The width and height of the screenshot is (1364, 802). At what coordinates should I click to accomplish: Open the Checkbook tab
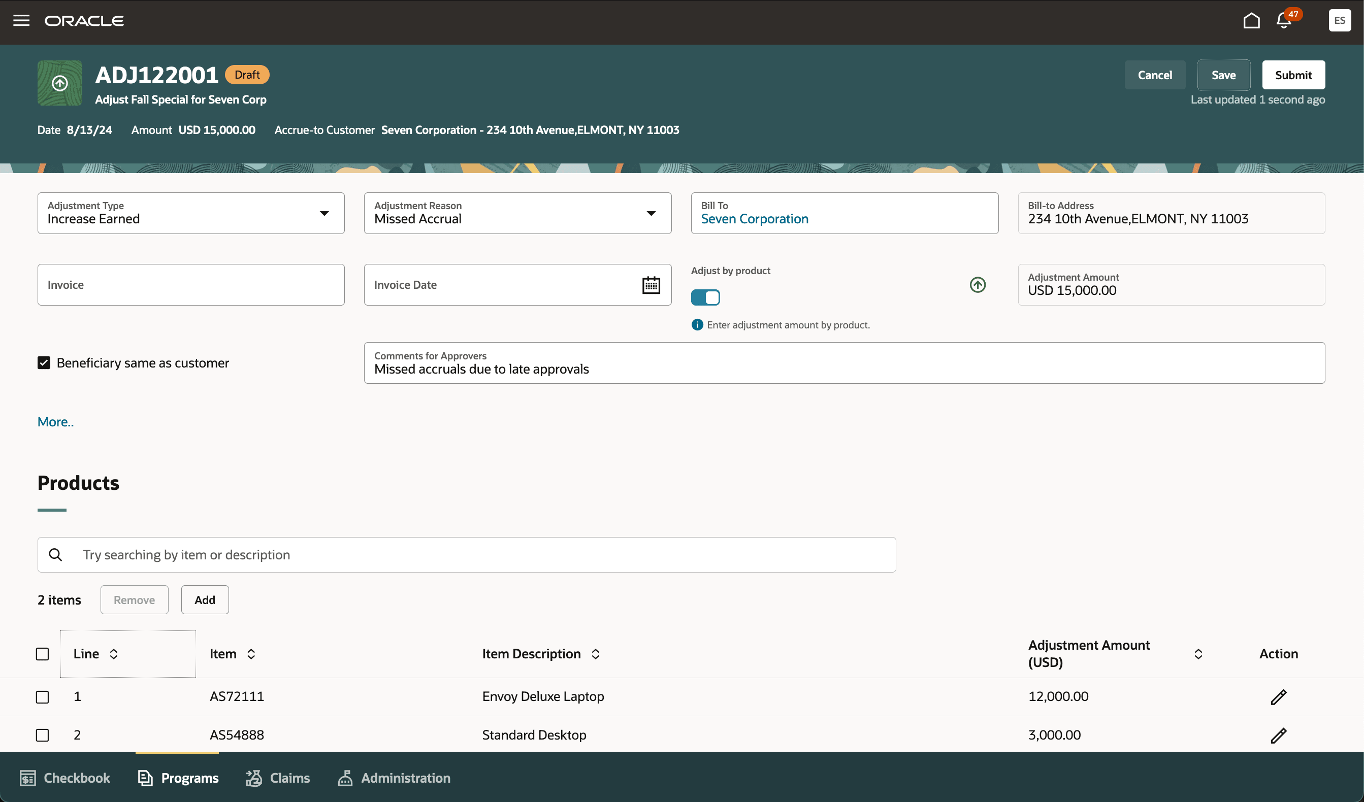(x=65, y=778)
